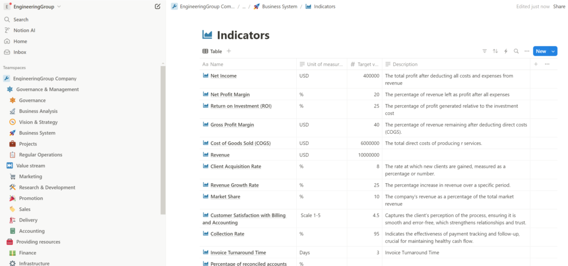Expand the New button dropdown arrow
Screen dimensions: 568x266
[x=553, y=51]
